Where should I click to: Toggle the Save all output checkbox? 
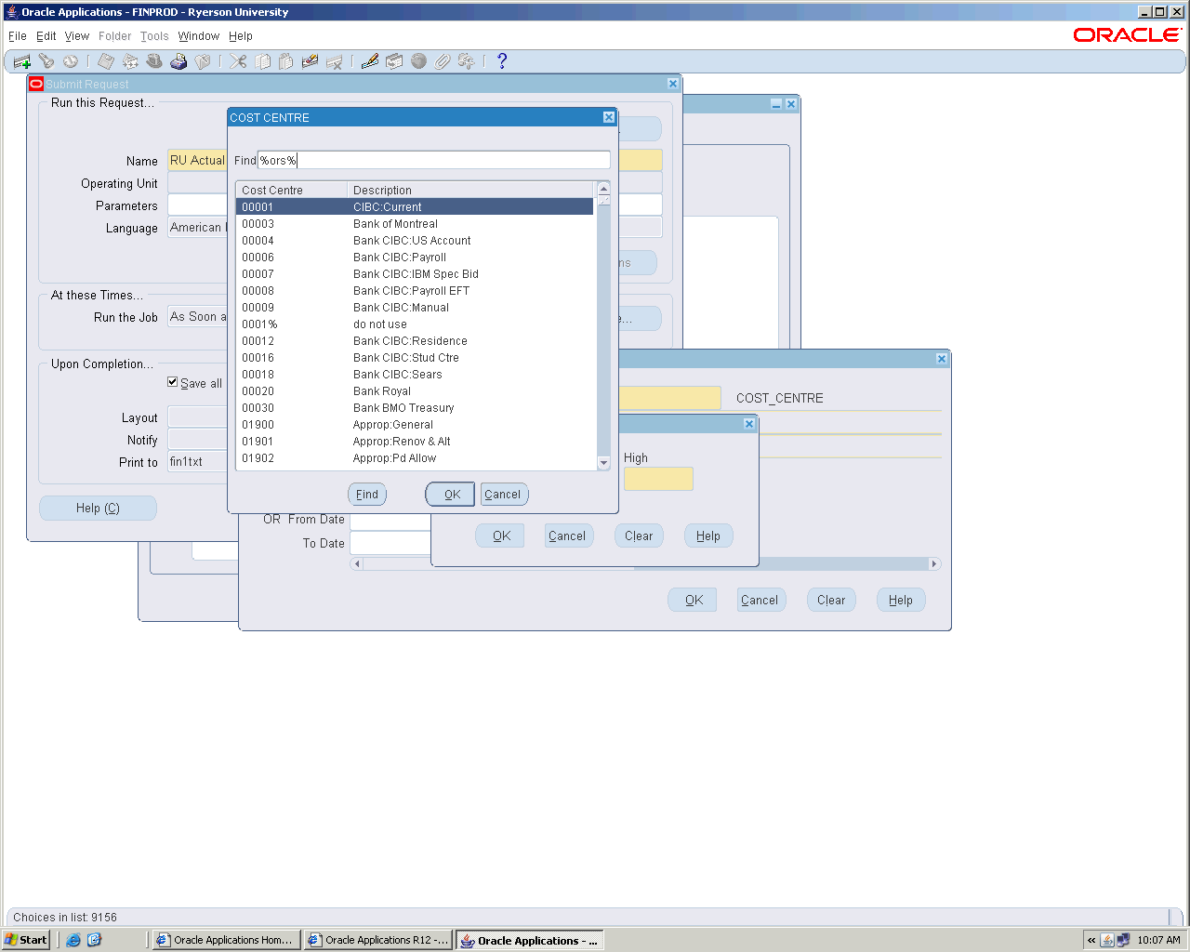pos(173,382)
